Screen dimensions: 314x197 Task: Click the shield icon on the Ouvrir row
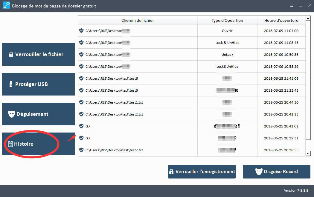coord(81,30)
